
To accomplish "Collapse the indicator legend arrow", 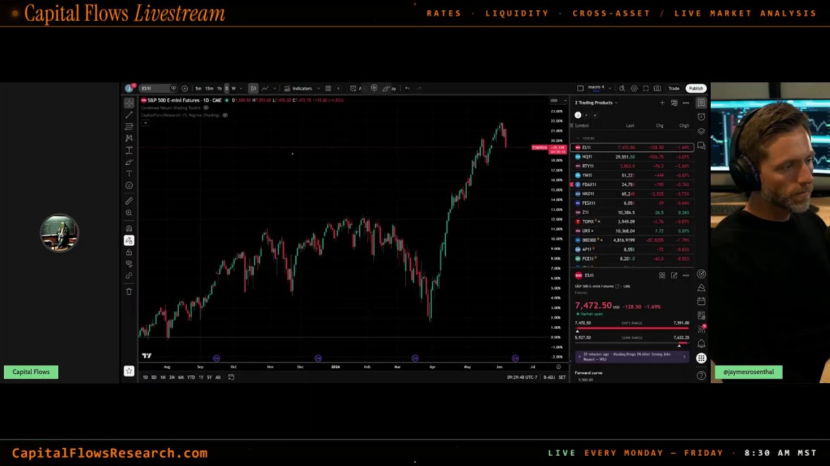I will pos(145,123).
